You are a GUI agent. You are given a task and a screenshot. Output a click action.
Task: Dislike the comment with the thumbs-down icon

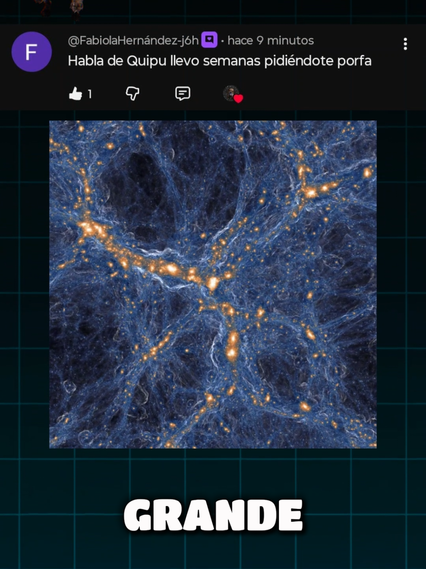coord(132,94)
